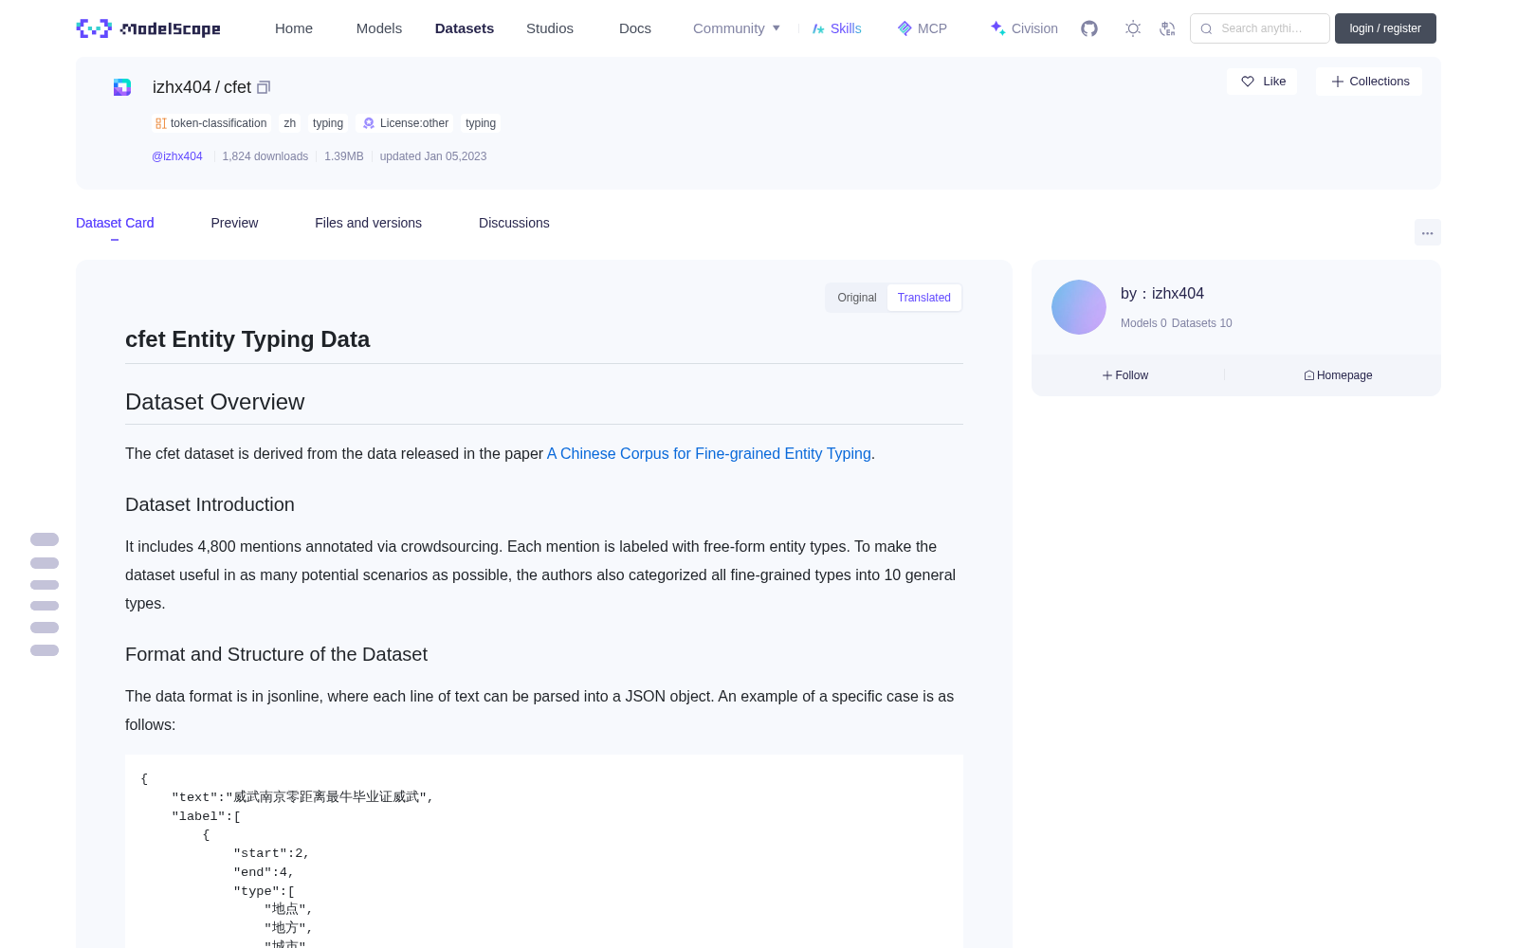Copy dataset name icon beside cfet
Viewport: 1517px width, 948px height.
pos(264,87)
